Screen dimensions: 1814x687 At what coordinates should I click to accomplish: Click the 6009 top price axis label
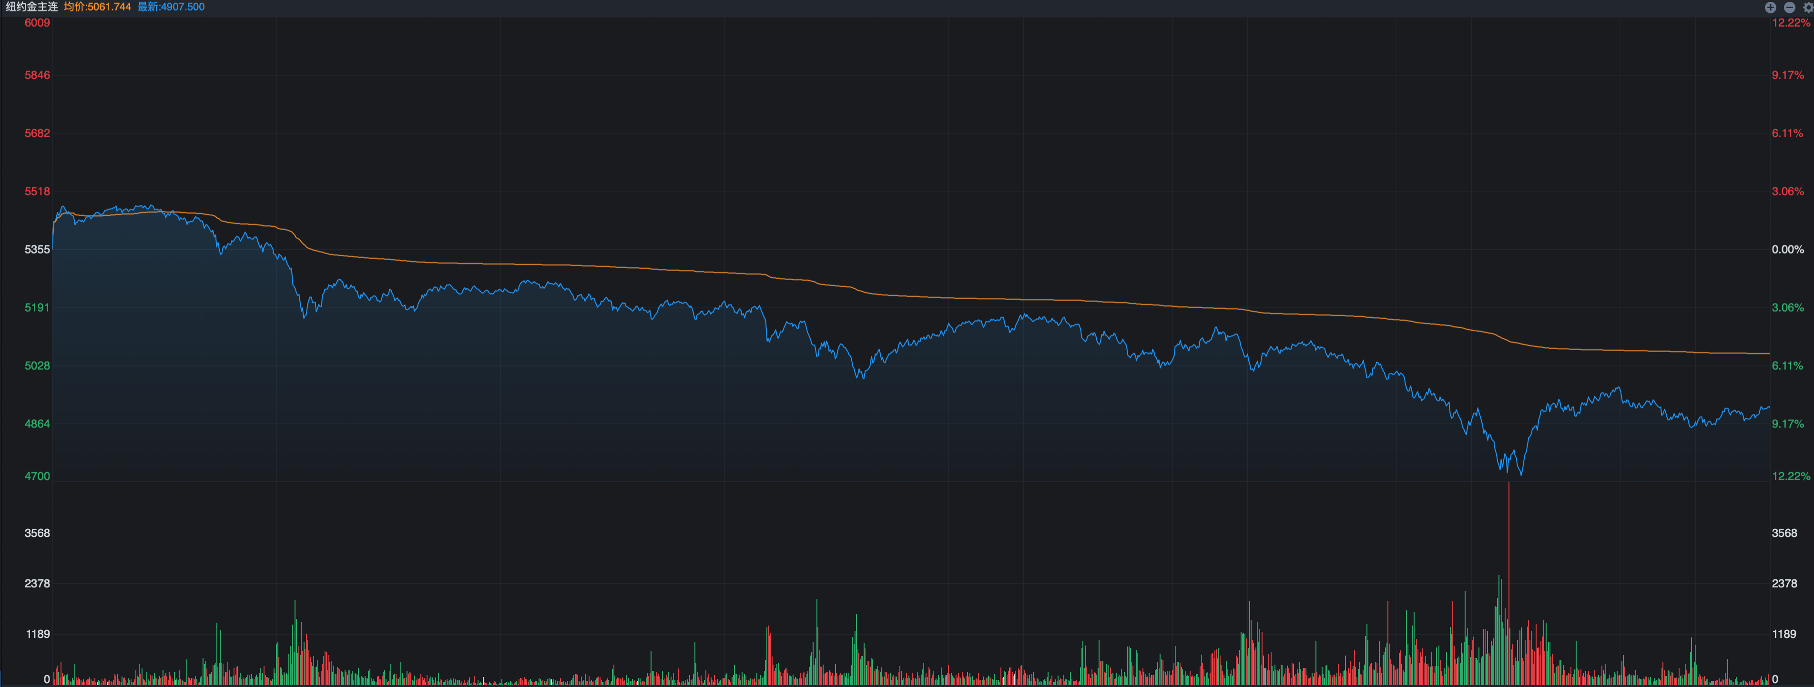37,22
